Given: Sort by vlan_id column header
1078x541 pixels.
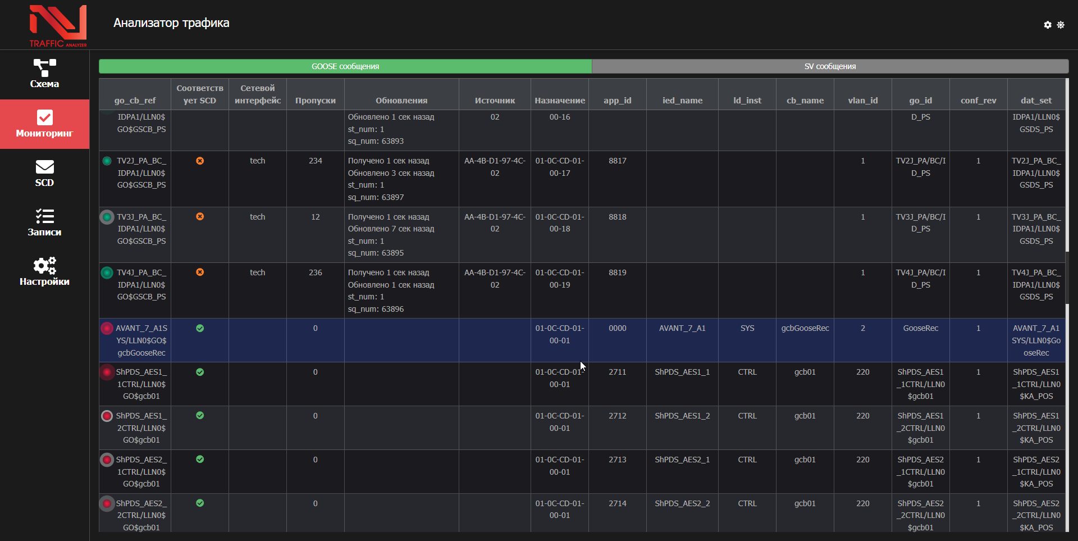Looking at the screenshot, I should [x=862, y=101].
